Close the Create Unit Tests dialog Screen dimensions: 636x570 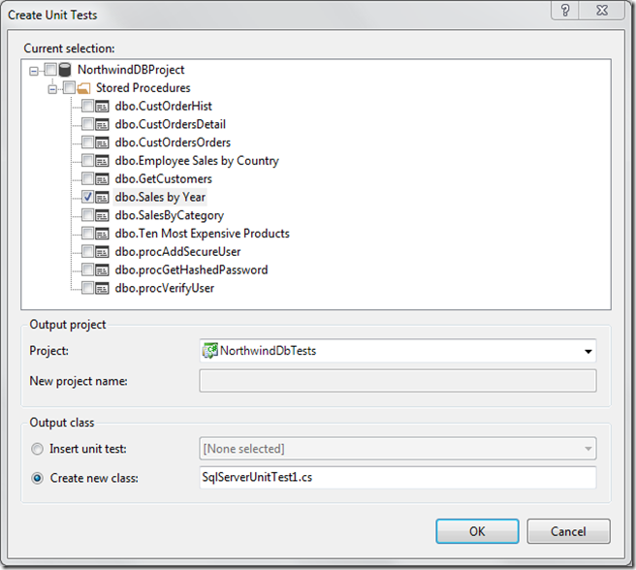click(602, 10)
